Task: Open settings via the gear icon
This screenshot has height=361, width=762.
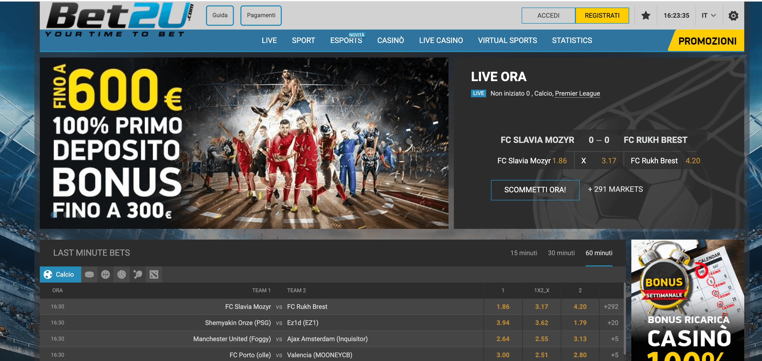Action: click(x=733, y=15)
